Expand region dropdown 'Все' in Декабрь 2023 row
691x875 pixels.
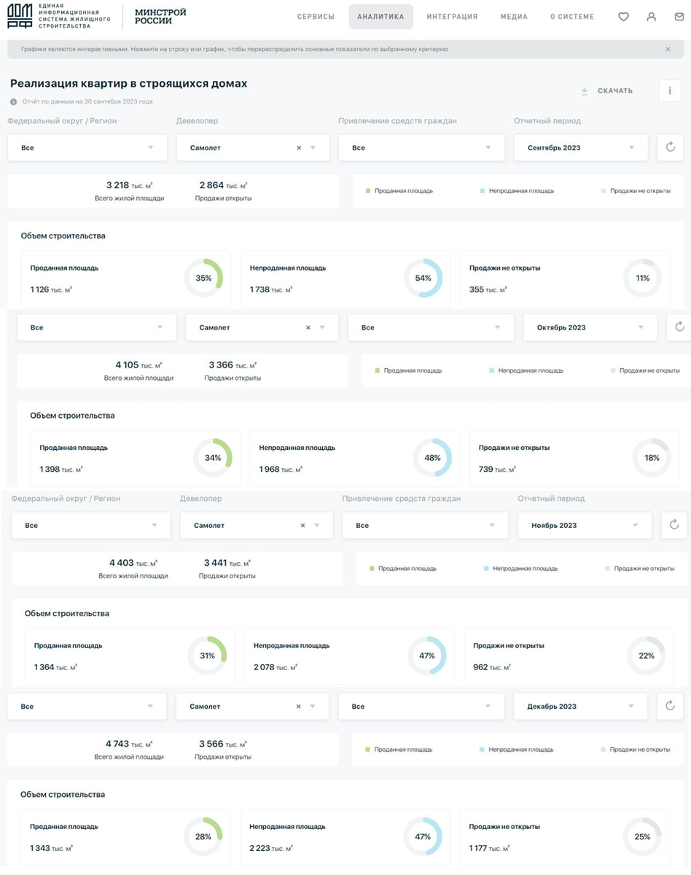click(x=87, y=706)
